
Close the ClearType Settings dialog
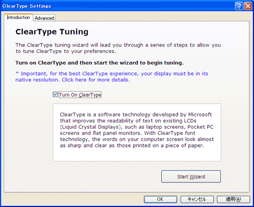248,6
